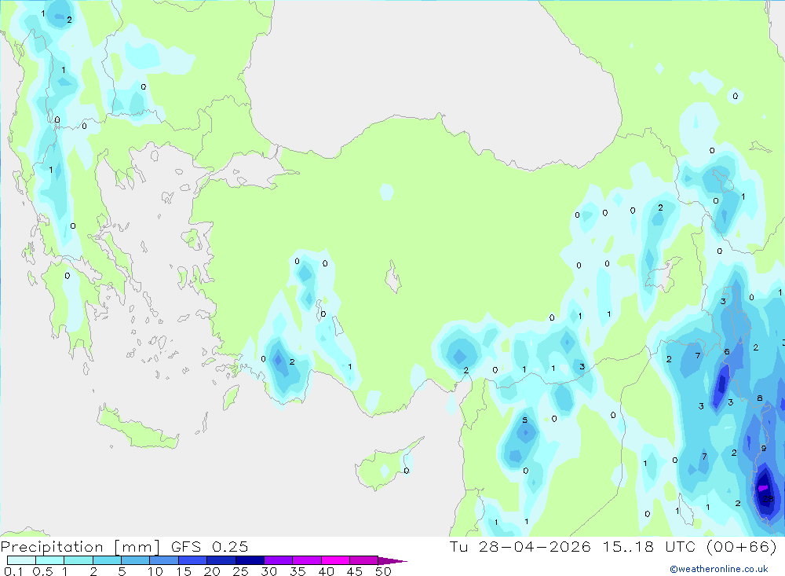Click the '(00+66)' forecast offset text

[x=742, y=546]
